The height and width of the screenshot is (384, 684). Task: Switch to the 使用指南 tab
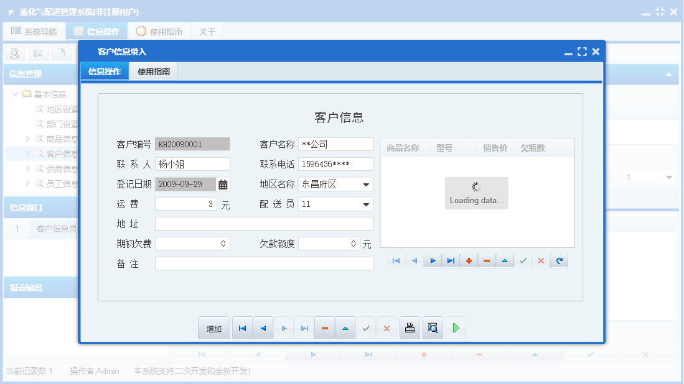[153, 71]
